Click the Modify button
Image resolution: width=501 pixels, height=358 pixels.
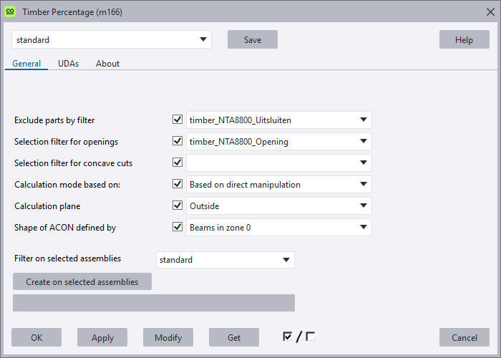tap(168, 337)
